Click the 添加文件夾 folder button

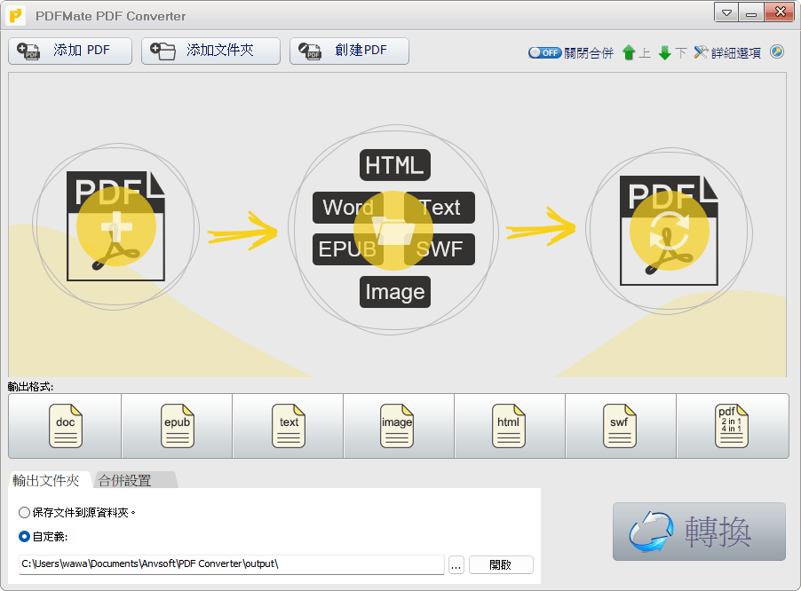[210, 51]
